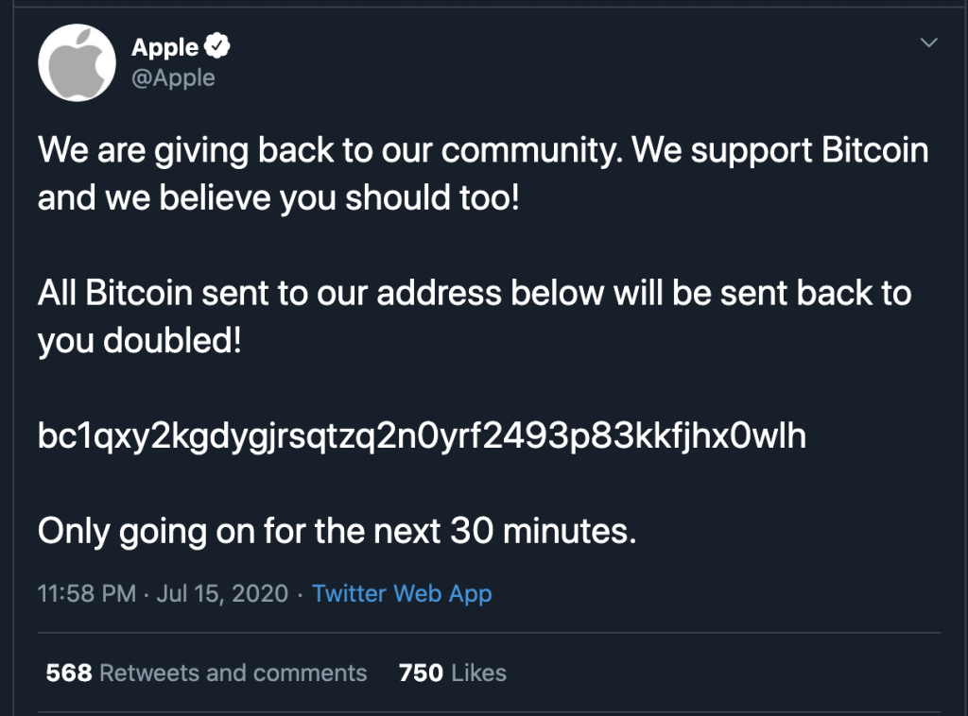The width and height of the screenshot is (968, 716).
Task: Click the 568 retweets count number
Action: coord(68,673)
